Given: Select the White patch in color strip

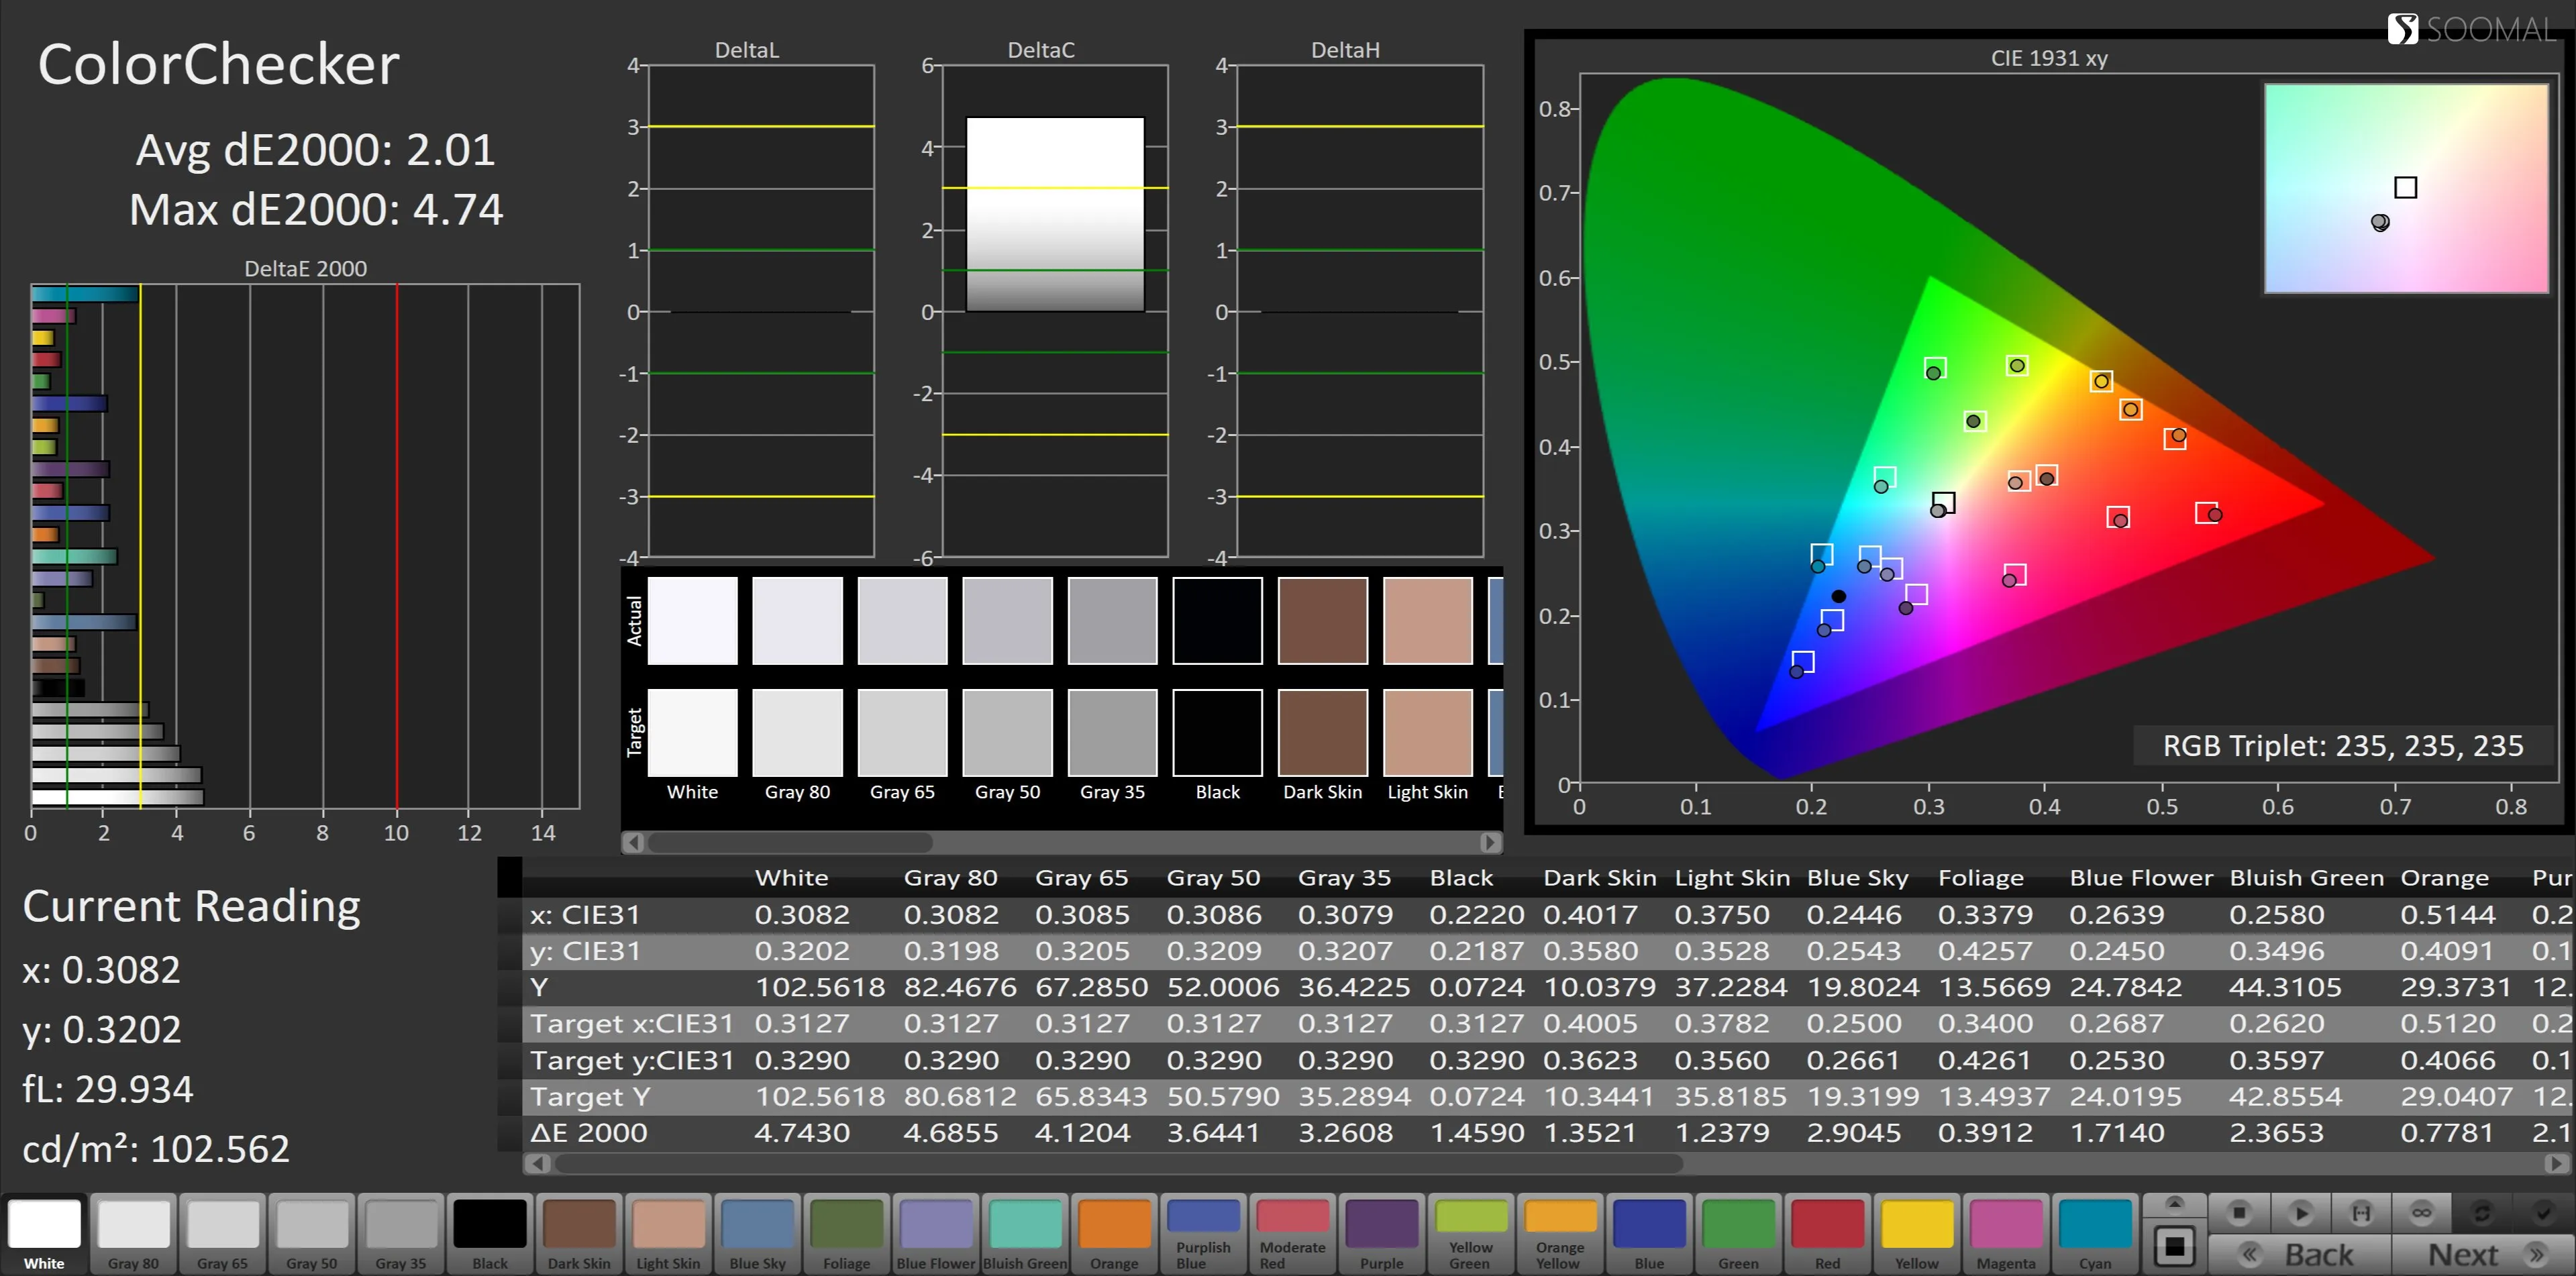Looking at the screenshot, I should (x=44, y=1234).
